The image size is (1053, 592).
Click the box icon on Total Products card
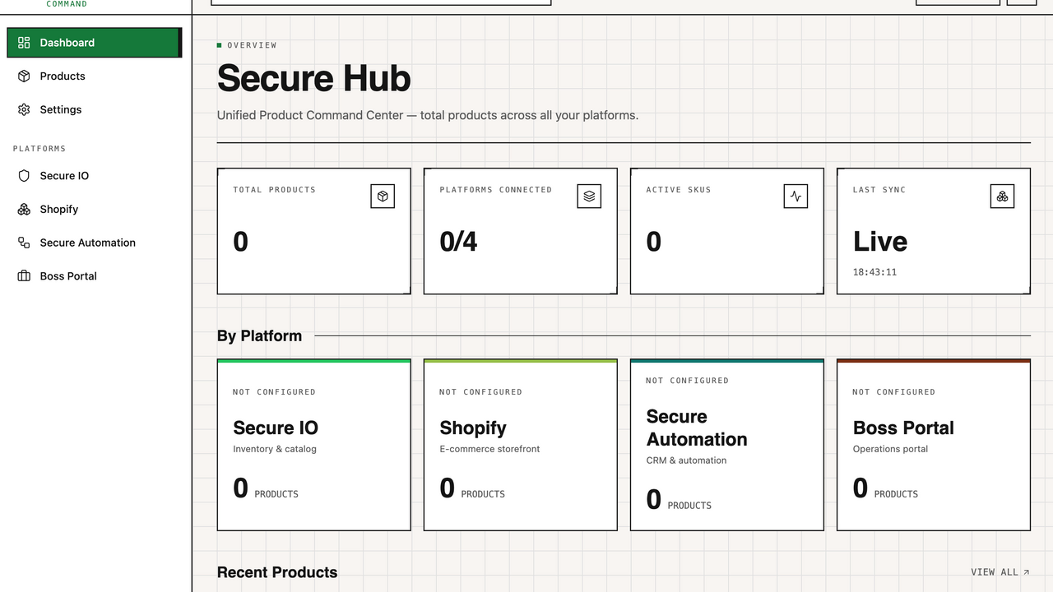[383, 197]
